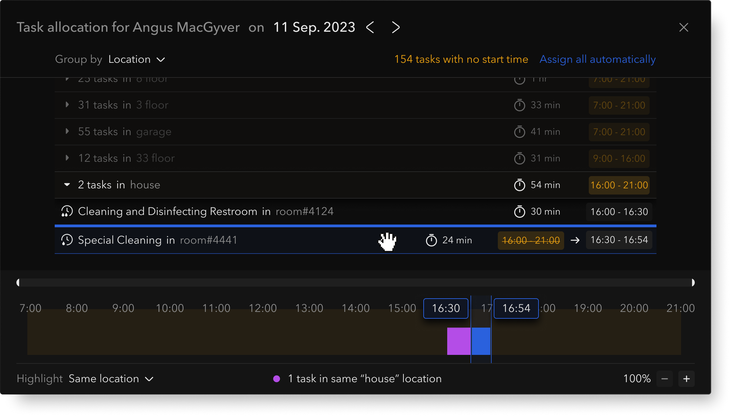The image size is (731, 417).
Task: Expand 31 tasks in 3 floor group
Action: pyautogui.click(x=67, y=105)
